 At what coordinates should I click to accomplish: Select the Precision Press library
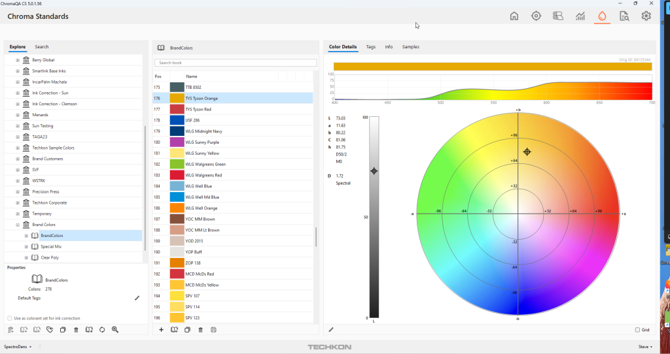point(45,192)
